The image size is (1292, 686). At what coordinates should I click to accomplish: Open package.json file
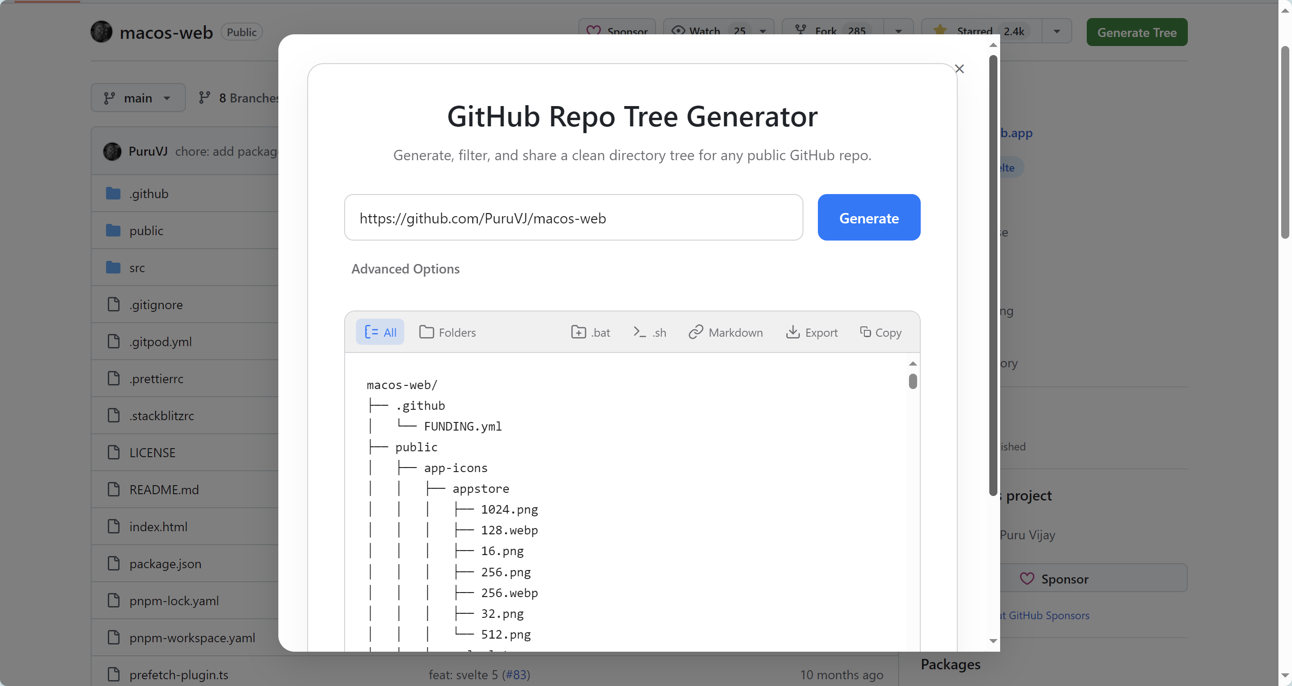point(166,564)
